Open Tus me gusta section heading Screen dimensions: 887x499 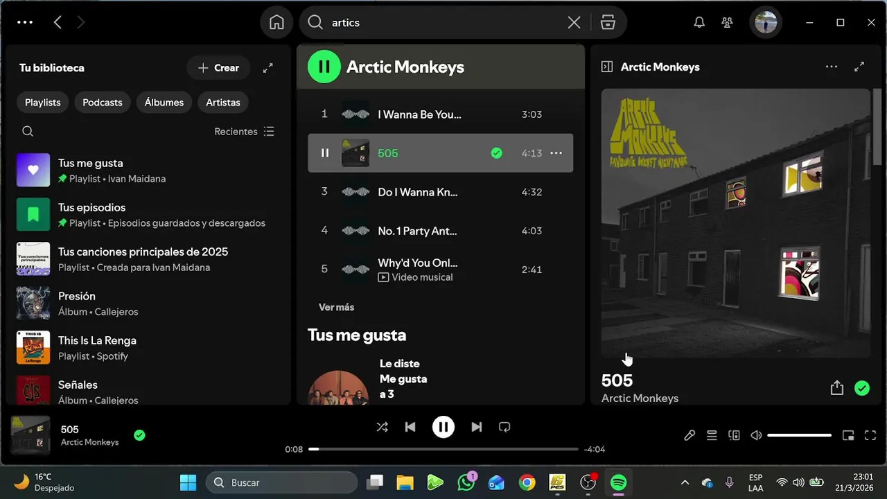[x=357, y=335]
